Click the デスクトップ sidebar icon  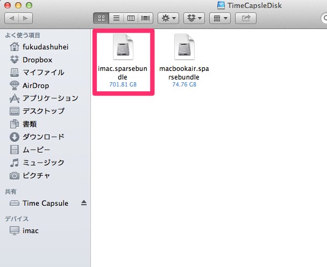[x=15, y=111]
